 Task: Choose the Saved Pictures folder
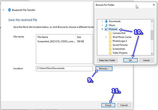point(120,45)
